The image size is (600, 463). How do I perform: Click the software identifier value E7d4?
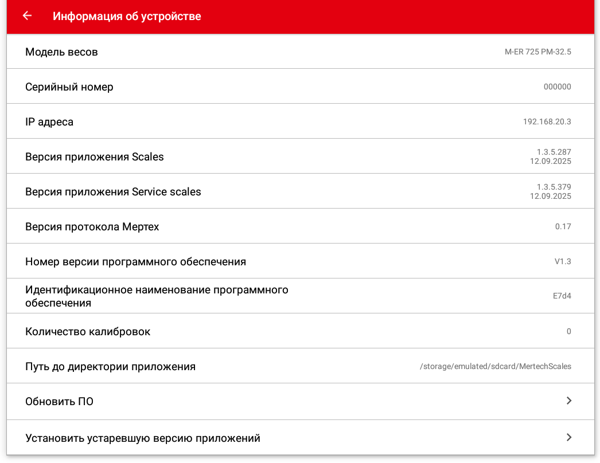point(562,296)
